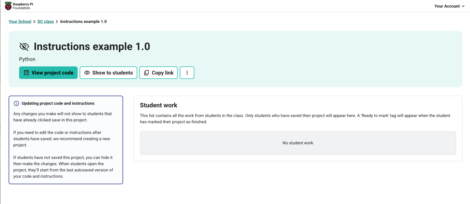Open the three-dot overflow menu
The width and height of the screenshot is (470, 204).
click(x=187, y=73)
